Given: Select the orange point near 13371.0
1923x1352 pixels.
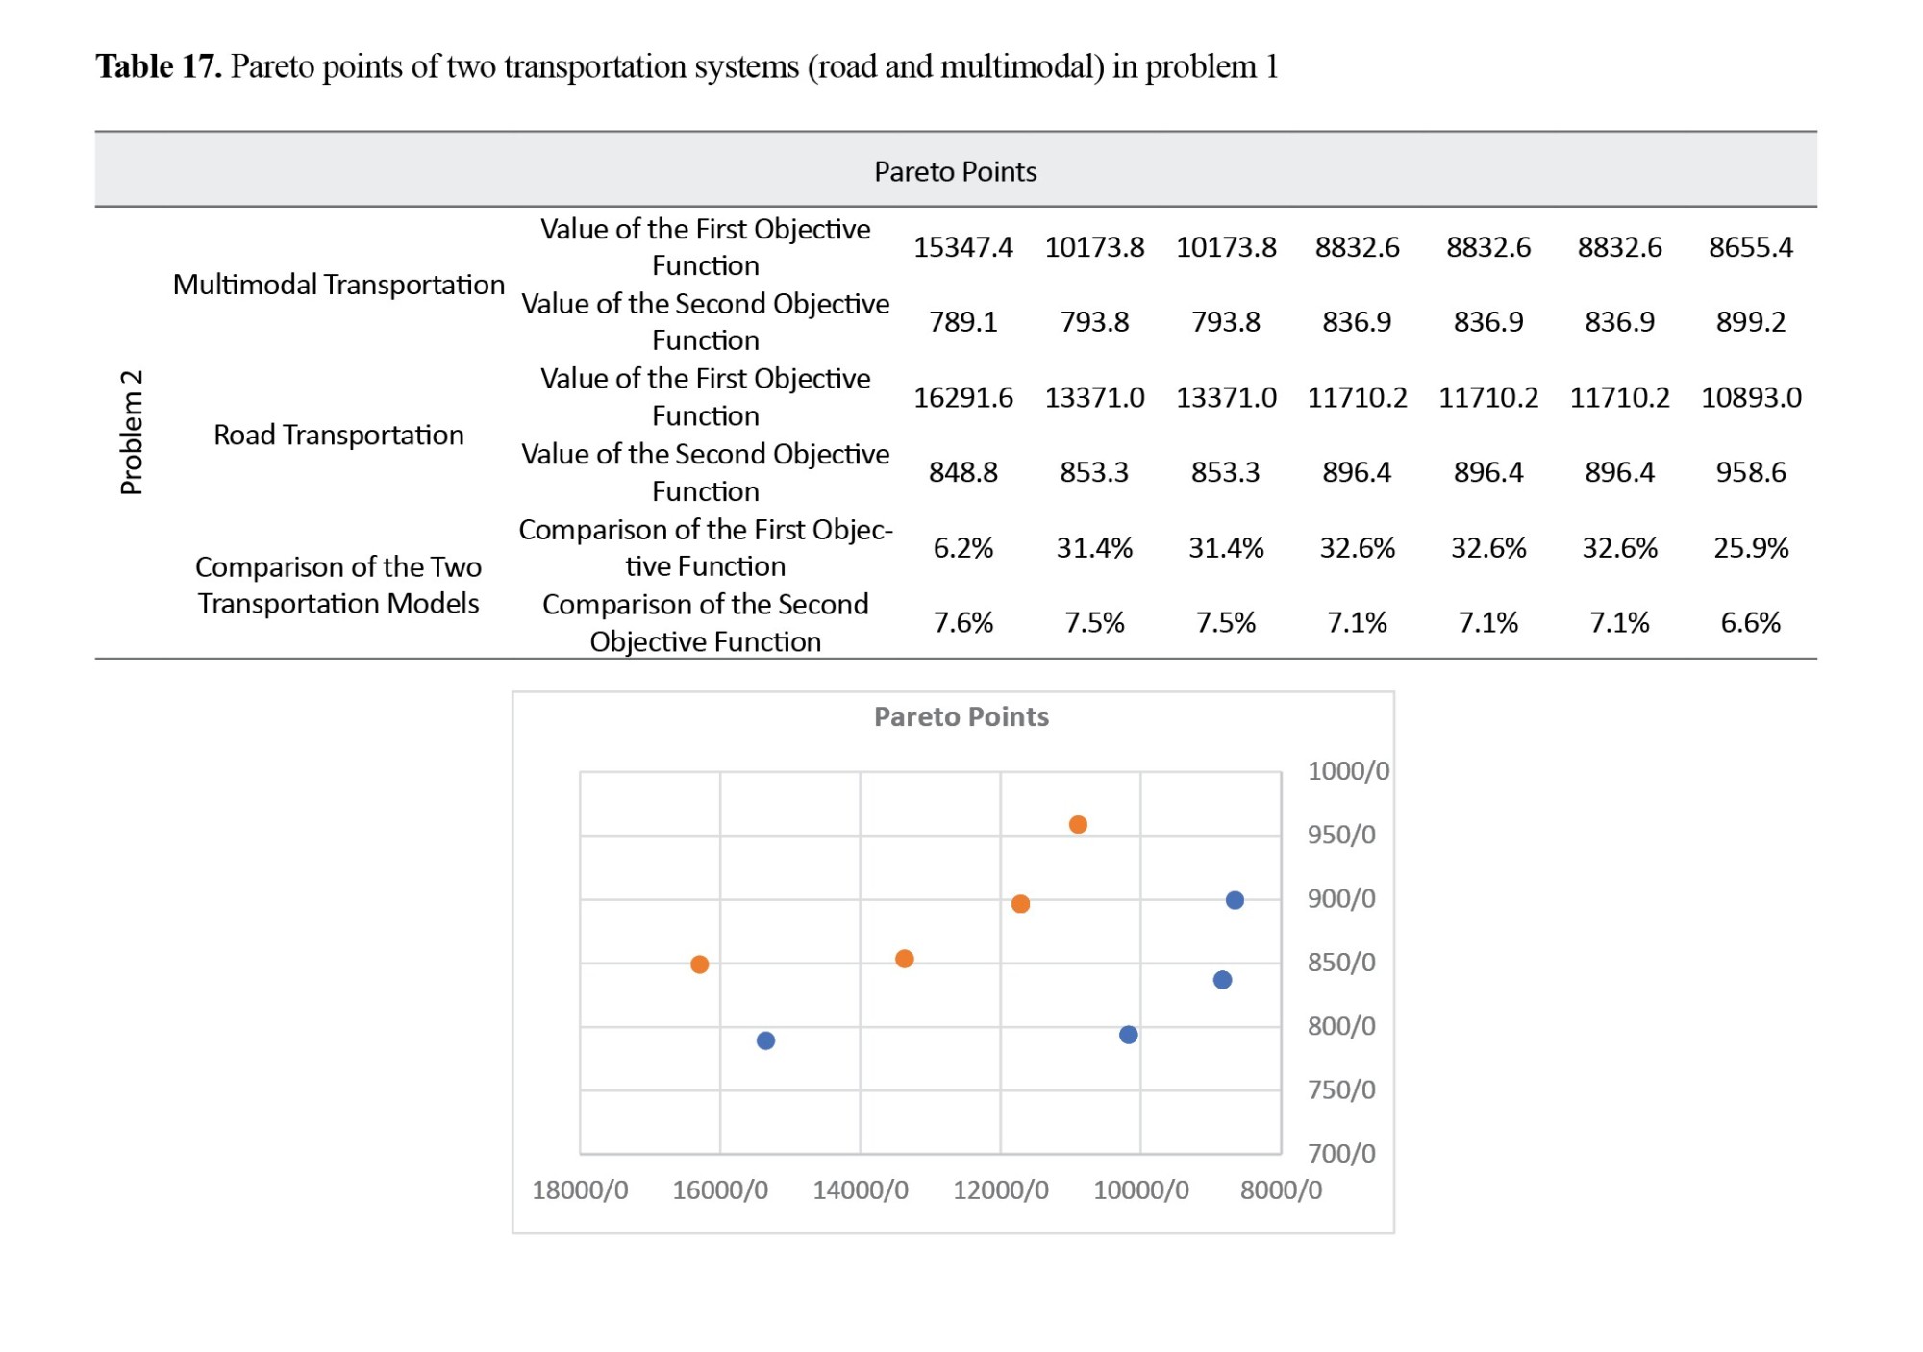Looking at the screenshot, I should coord(904,959).
